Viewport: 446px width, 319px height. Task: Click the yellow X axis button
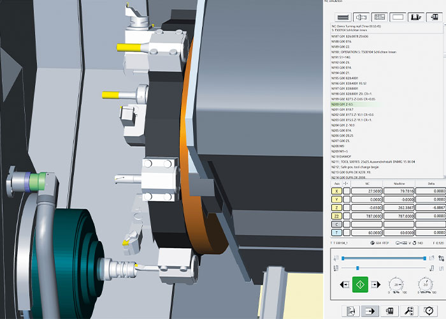coord(337,191)
